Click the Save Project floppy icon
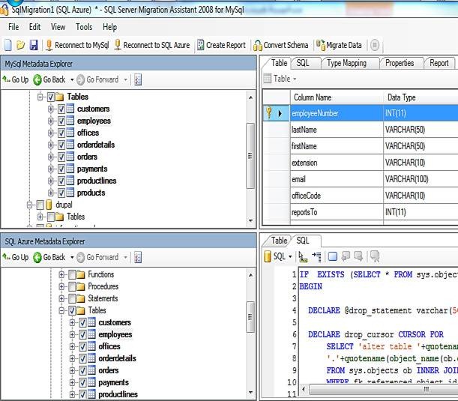Viewport: 458px width, 401px height. 34,45
